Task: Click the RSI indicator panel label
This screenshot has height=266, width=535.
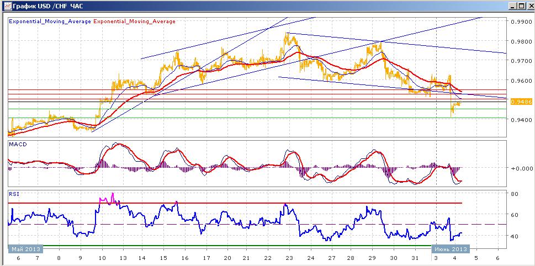Action: (x=14, y=194)
